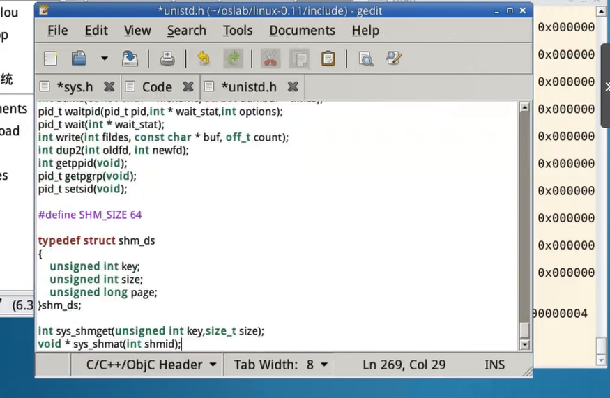Image resolution: width=610 pixels, height=398 pixels.
Task: Expand the recent files arrow beside Open
Action: pyautogui.click(x=104, y=59)
